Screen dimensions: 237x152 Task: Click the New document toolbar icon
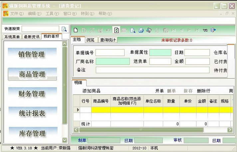click(x=76, y=30)
